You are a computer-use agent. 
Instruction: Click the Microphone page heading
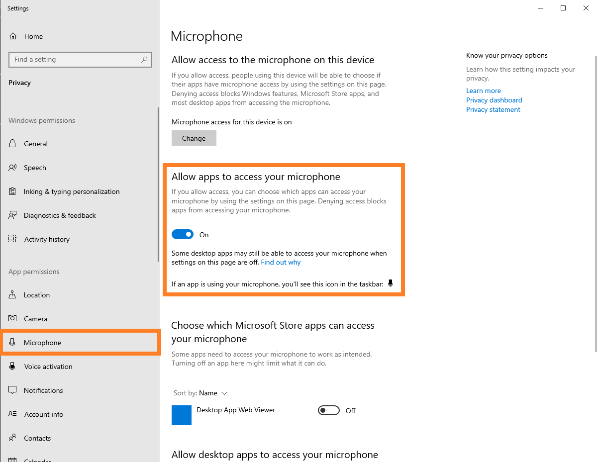coord(206,36)
